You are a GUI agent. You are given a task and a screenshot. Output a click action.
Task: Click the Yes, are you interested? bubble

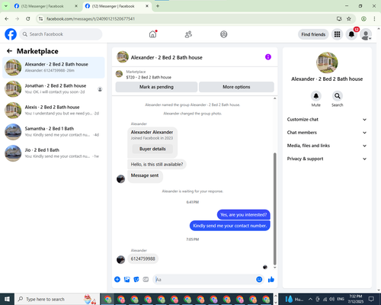pos(244,215)
